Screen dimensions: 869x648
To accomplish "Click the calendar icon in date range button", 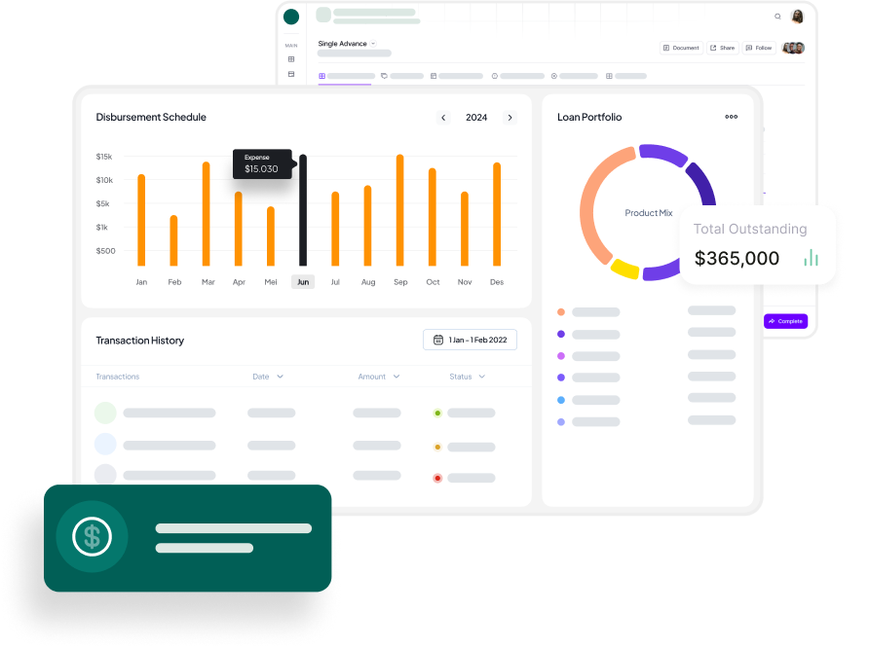I will pos(438,340).
